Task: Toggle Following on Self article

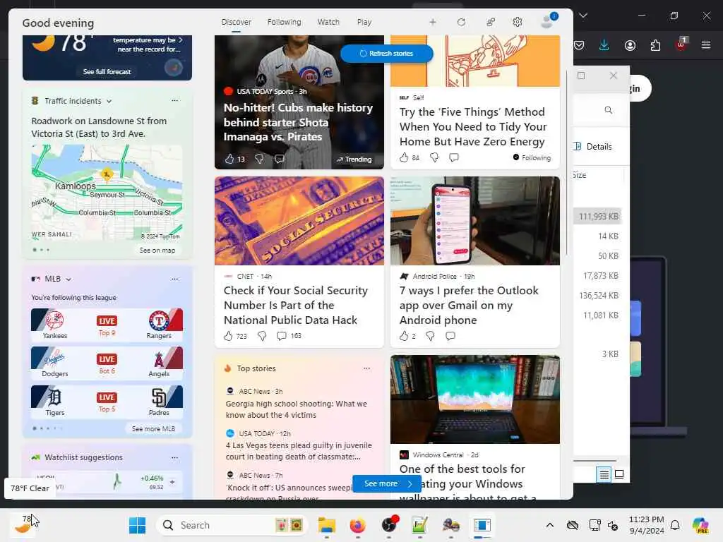Action: pyautogui.click(x=532, y=157)
